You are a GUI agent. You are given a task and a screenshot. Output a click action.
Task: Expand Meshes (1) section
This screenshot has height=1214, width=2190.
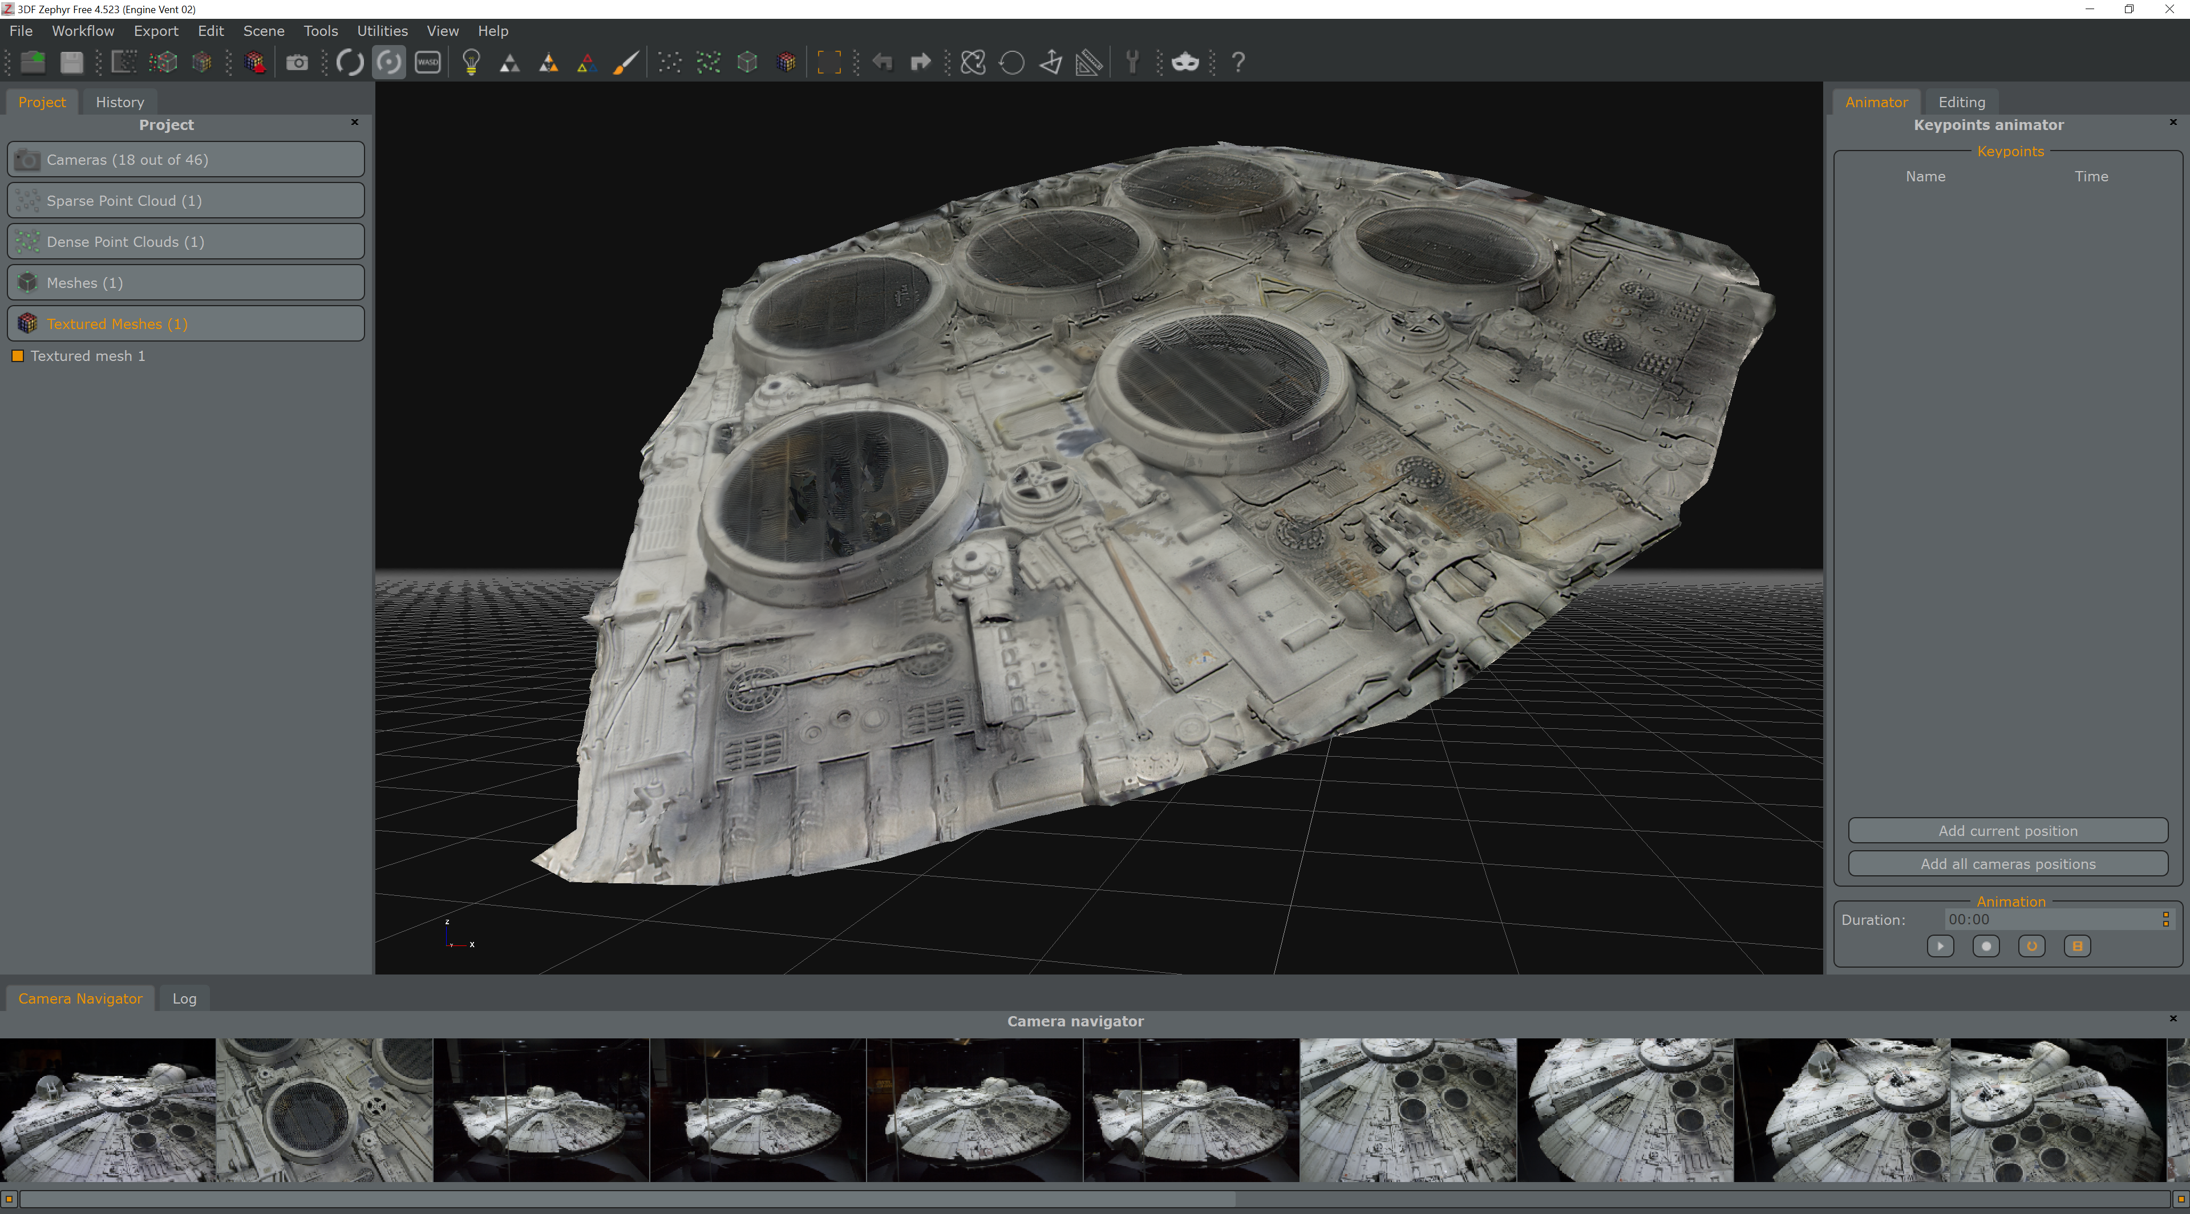pos(186,283)
